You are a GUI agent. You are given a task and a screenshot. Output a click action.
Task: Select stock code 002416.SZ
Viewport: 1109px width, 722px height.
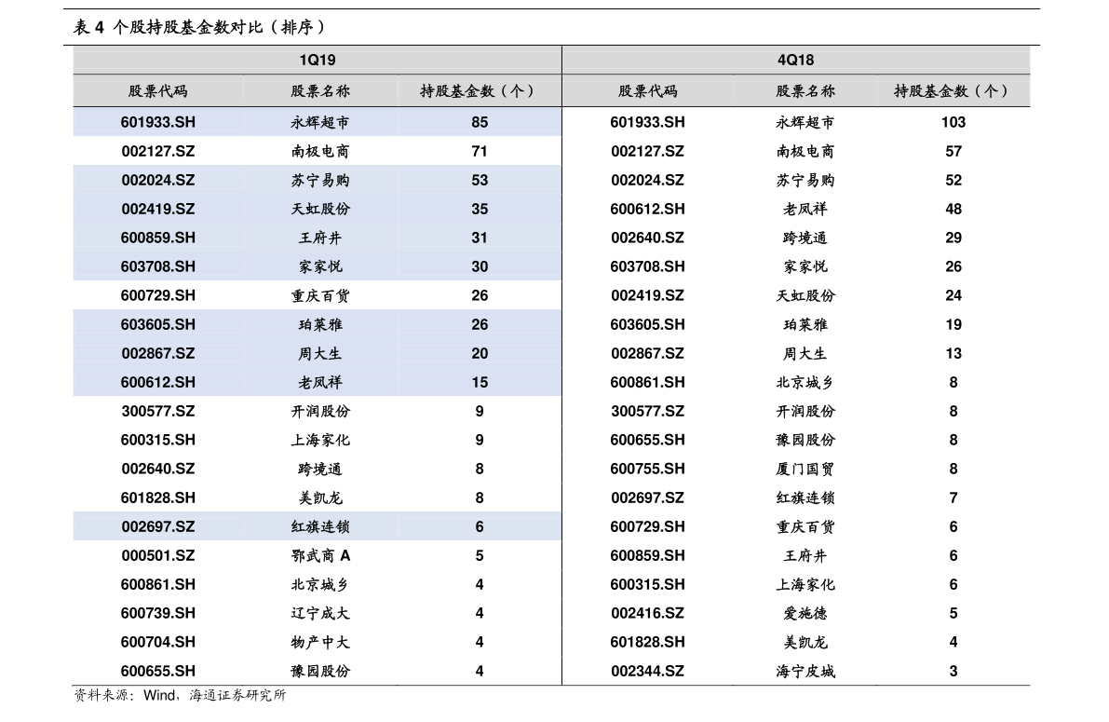tap(648, 614)
